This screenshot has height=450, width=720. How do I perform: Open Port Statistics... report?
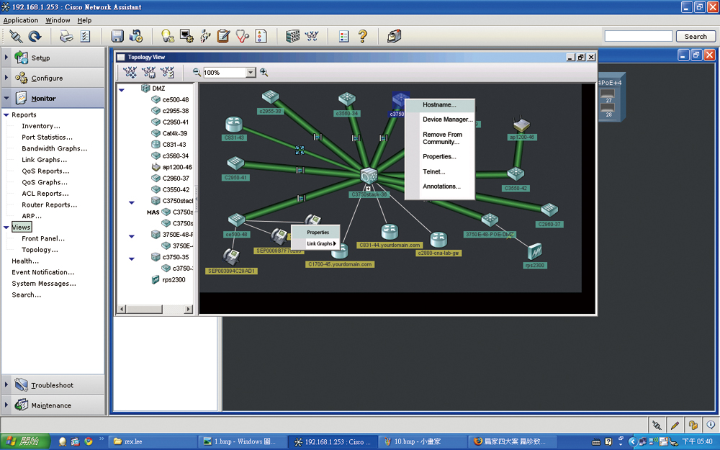tap(47, 138)
